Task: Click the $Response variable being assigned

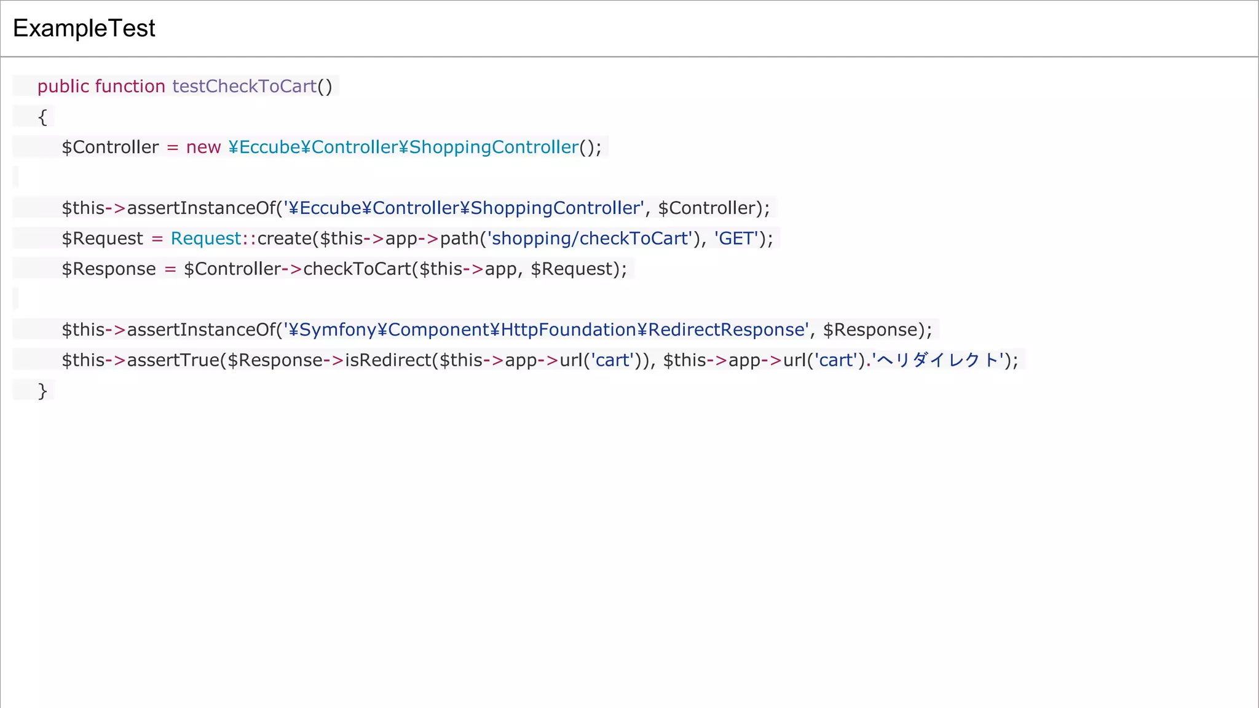Action: (109, 269)
